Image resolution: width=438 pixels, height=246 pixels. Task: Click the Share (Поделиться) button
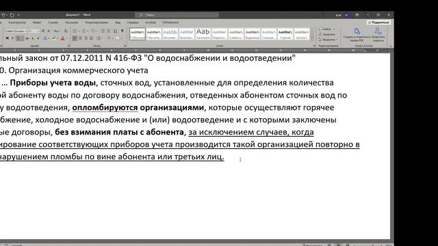pos(378,23)
